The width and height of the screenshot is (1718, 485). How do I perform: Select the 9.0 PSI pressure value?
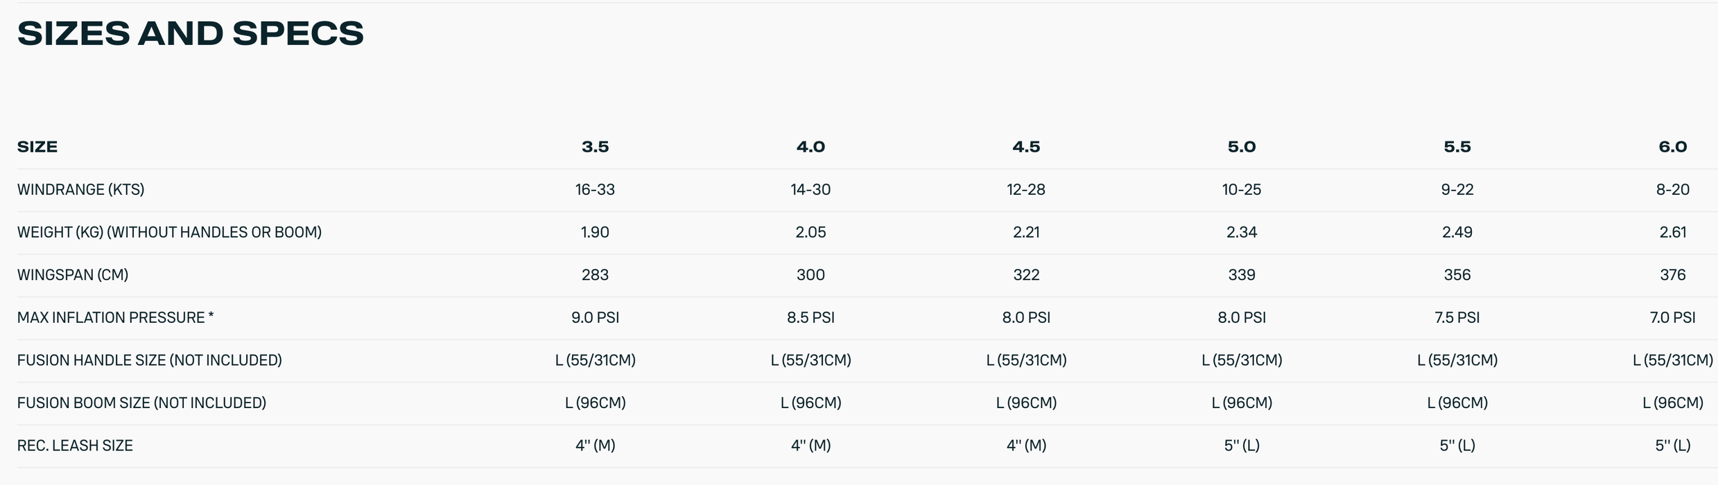(595, 318)
